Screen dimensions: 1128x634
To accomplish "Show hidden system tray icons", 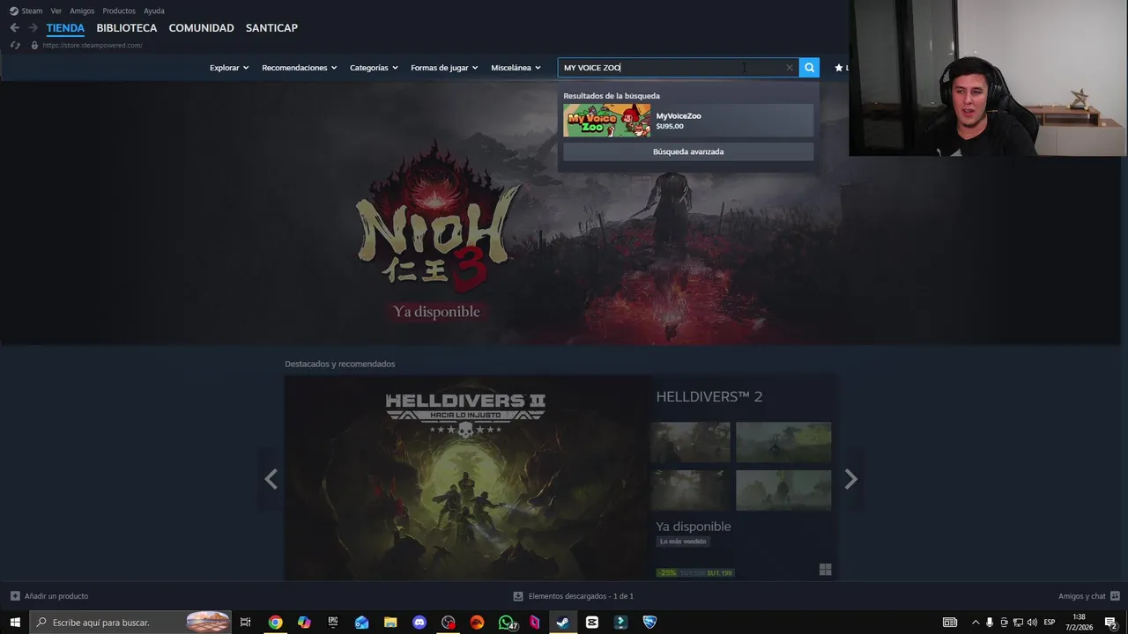I will click(x=976, y=623).
